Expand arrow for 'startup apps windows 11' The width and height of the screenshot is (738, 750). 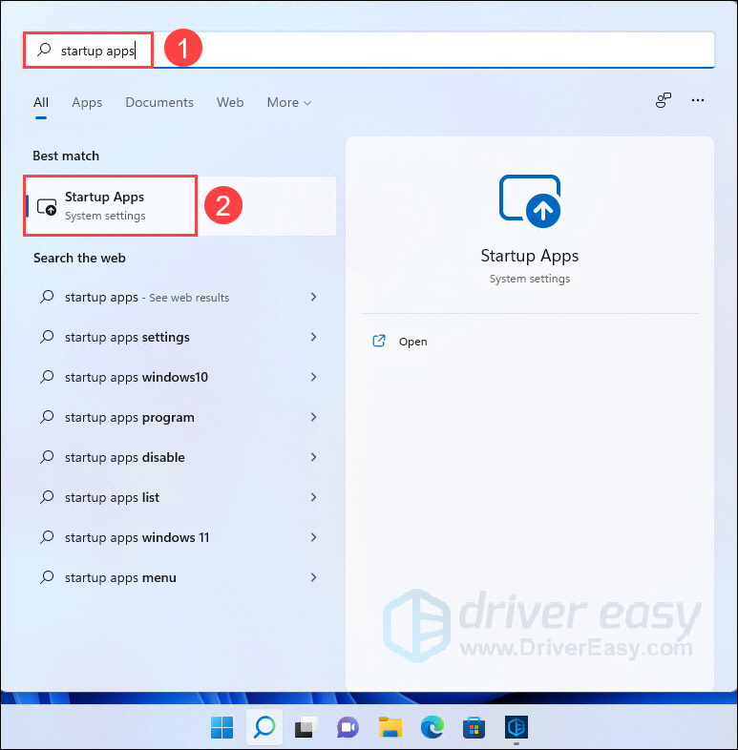point(313,537)
